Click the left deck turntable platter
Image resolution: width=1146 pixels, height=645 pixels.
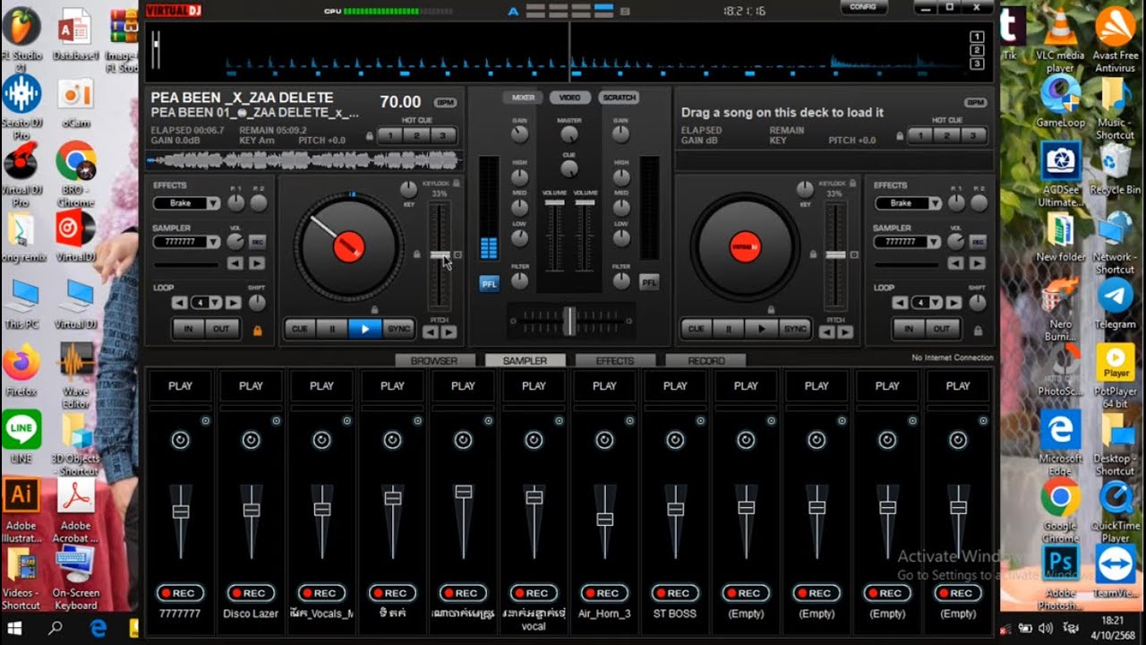point(348,245)
